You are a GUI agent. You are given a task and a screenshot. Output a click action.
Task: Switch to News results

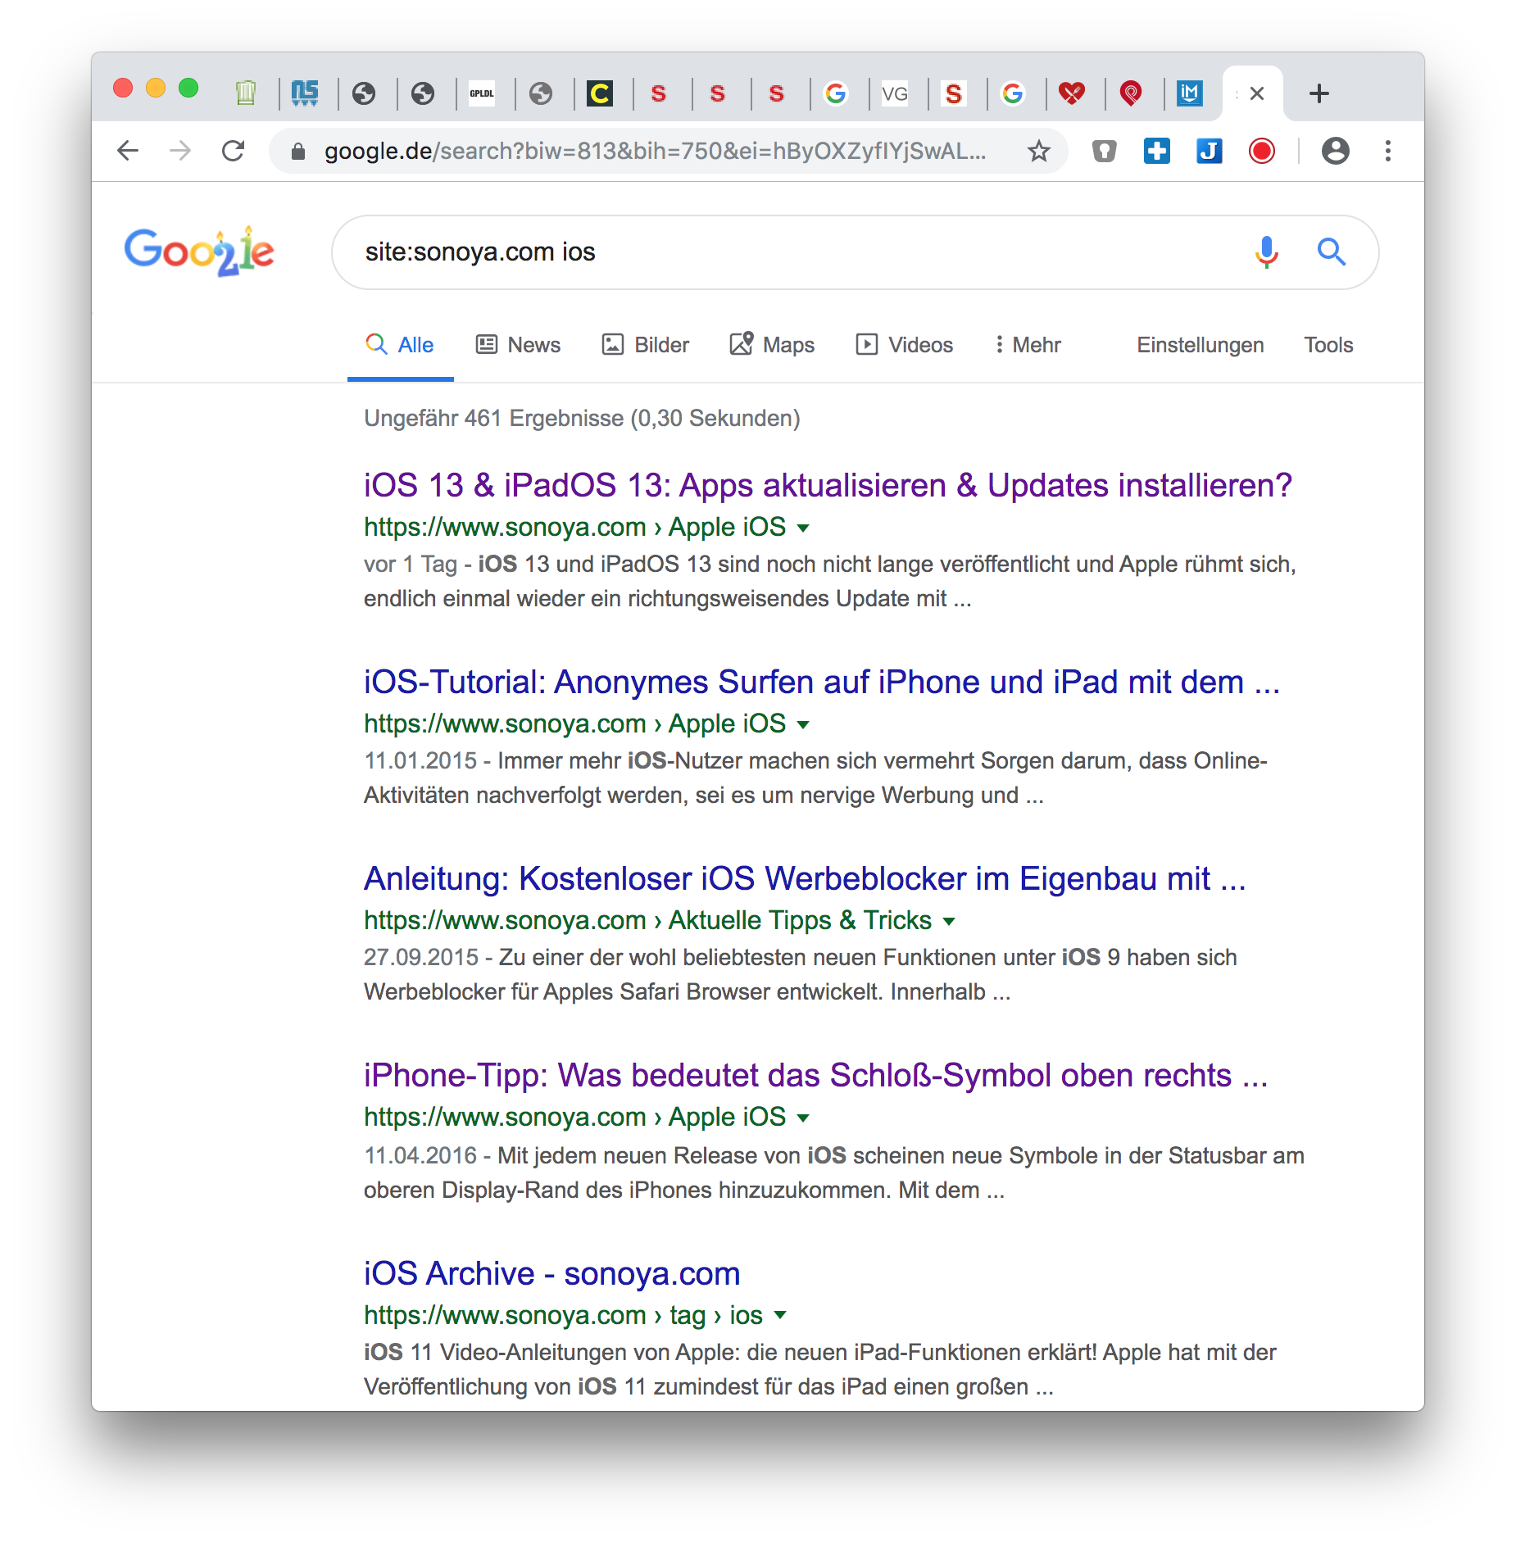coord(518,345)
